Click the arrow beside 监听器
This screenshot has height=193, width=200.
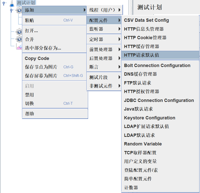(x=119, y=29)
